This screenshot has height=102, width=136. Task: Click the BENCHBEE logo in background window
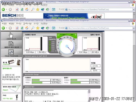[x=13, y=16]
